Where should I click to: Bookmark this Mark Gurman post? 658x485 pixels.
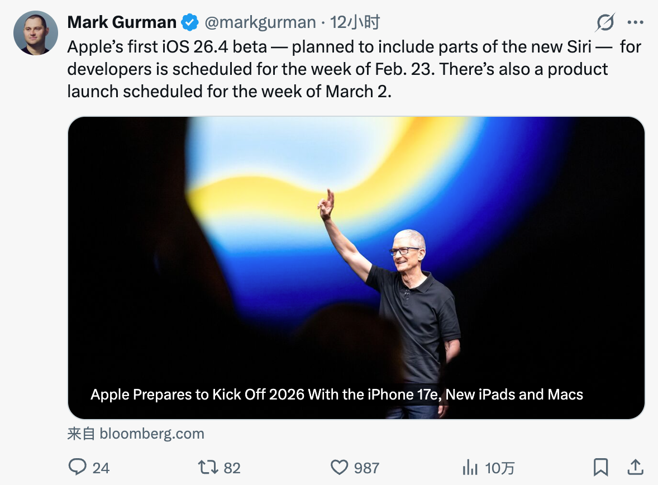point(600,467)
